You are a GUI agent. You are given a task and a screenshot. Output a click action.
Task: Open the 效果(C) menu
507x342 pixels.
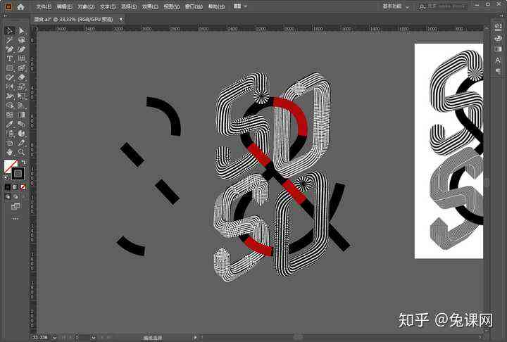(x=150, y=6)
